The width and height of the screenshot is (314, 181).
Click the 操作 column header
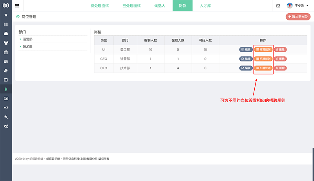(263, 40)
